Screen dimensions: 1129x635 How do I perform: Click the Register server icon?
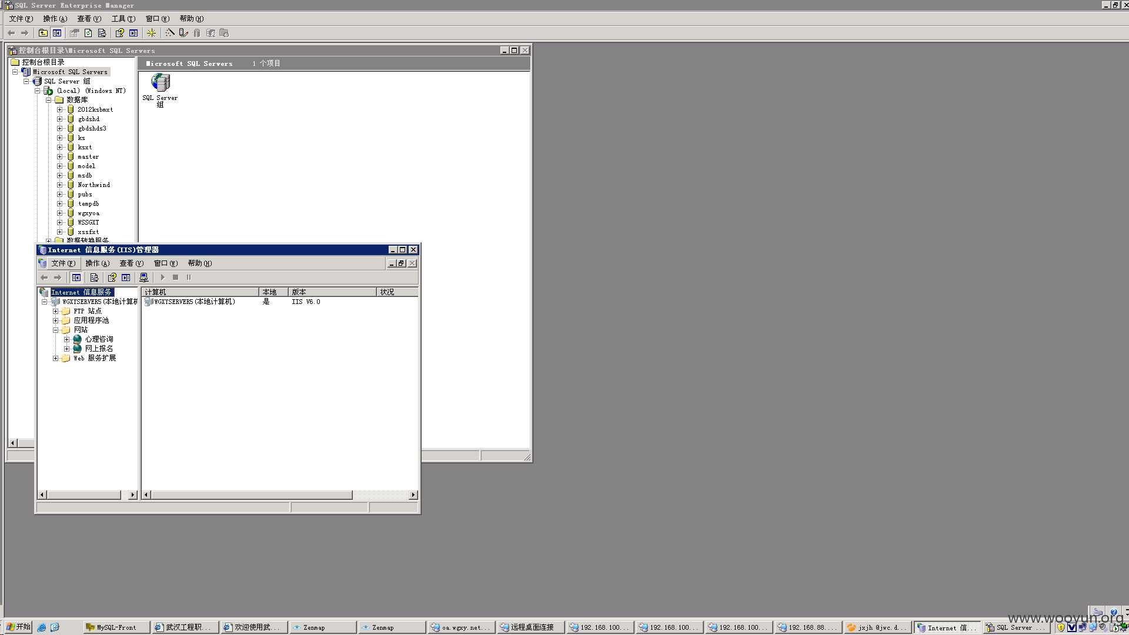click(x=183, y=33)
